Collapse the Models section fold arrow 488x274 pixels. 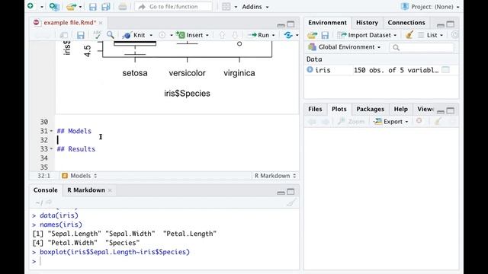pos(52,131)
